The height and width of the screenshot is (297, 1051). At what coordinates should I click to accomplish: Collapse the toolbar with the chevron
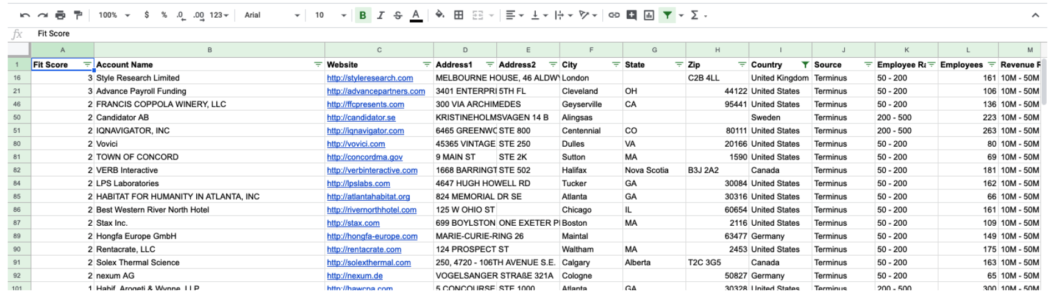1035,15
